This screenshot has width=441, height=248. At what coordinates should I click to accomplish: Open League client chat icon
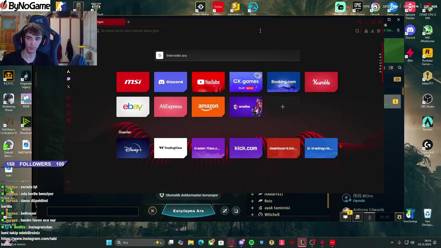click(345, 217)
